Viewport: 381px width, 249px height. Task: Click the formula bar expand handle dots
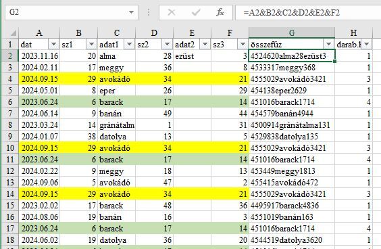149,12
